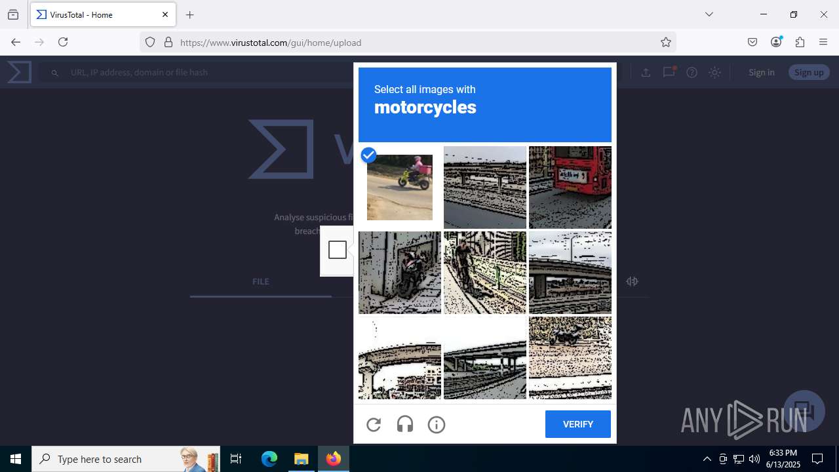
Task: Open Firefox application menu
Action: coord(823,42)
